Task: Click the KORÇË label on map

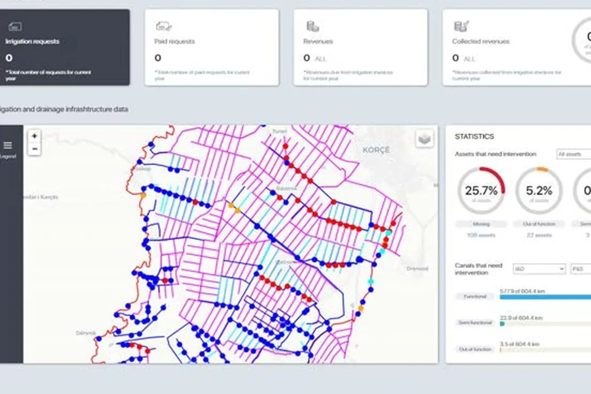Action: 376,150
